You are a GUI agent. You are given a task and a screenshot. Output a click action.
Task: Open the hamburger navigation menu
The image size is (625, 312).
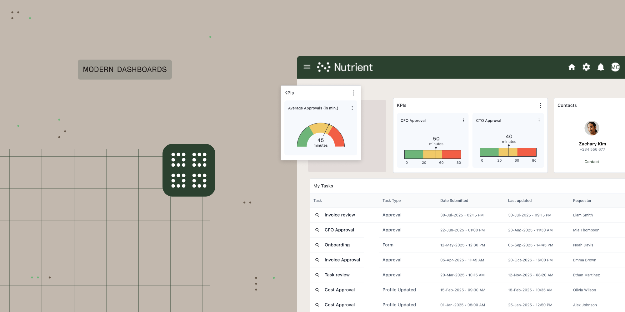(307, 67)
